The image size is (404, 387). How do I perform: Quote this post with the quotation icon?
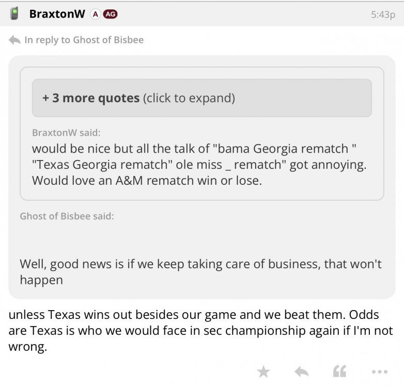point(339,371)
